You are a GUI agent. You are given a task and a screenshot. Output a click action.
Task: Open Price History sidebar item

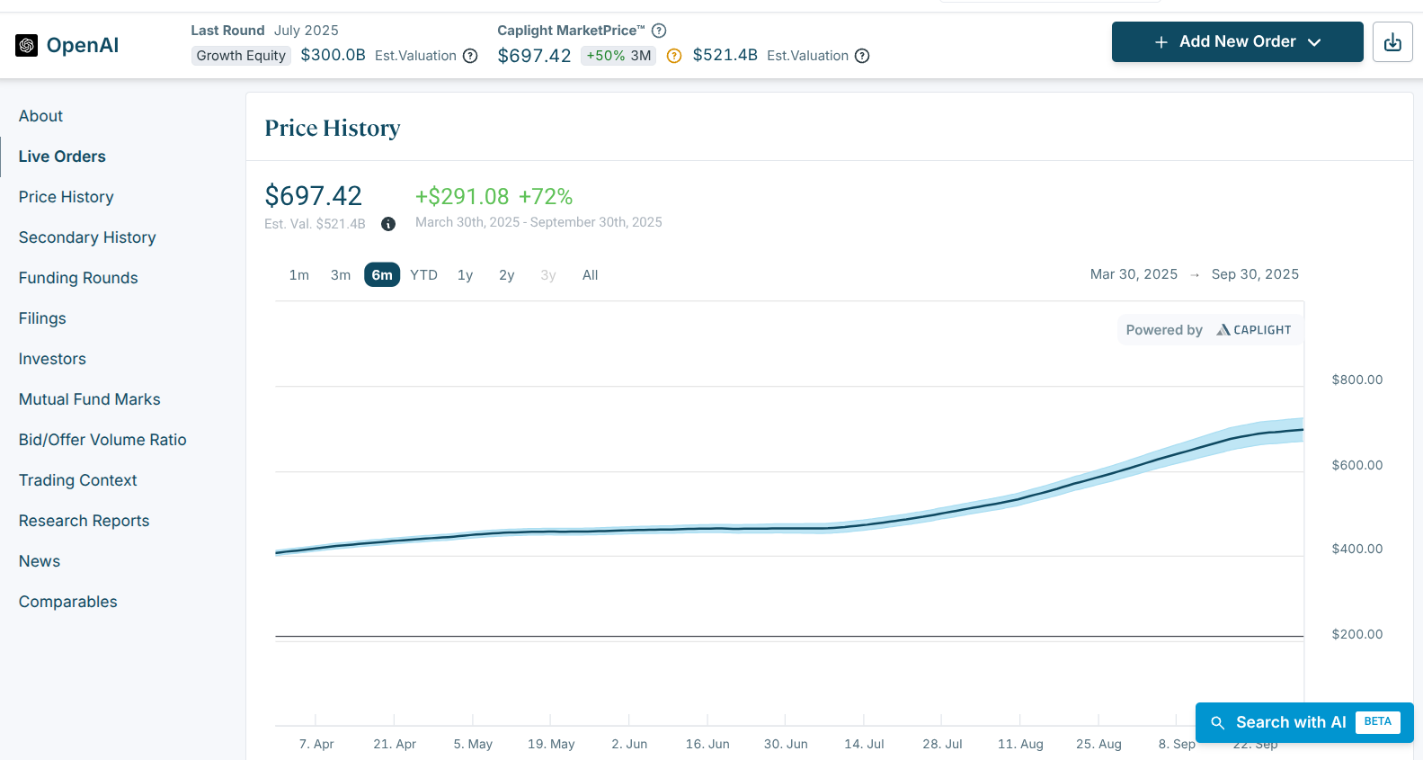(x=67, y=197)
